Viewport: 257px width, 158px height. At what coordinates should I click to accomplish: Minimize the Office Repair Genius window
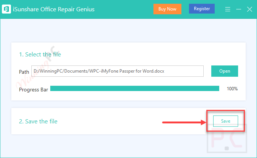click(x=238, y=9)
